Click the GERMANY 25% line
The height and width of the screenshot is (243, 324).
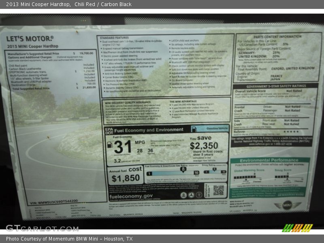pyautogui.click(x=259, y=53)
